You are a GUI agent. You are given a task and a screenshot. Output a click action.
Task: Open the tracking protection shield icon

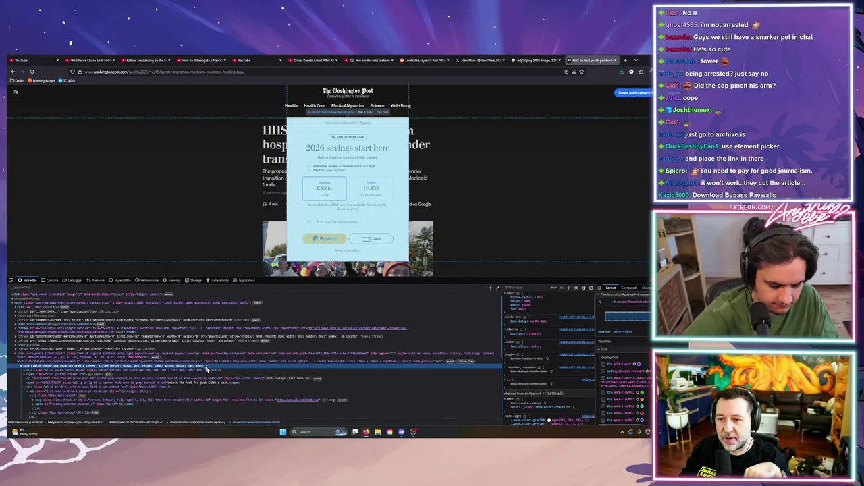(x=72, y=72)
